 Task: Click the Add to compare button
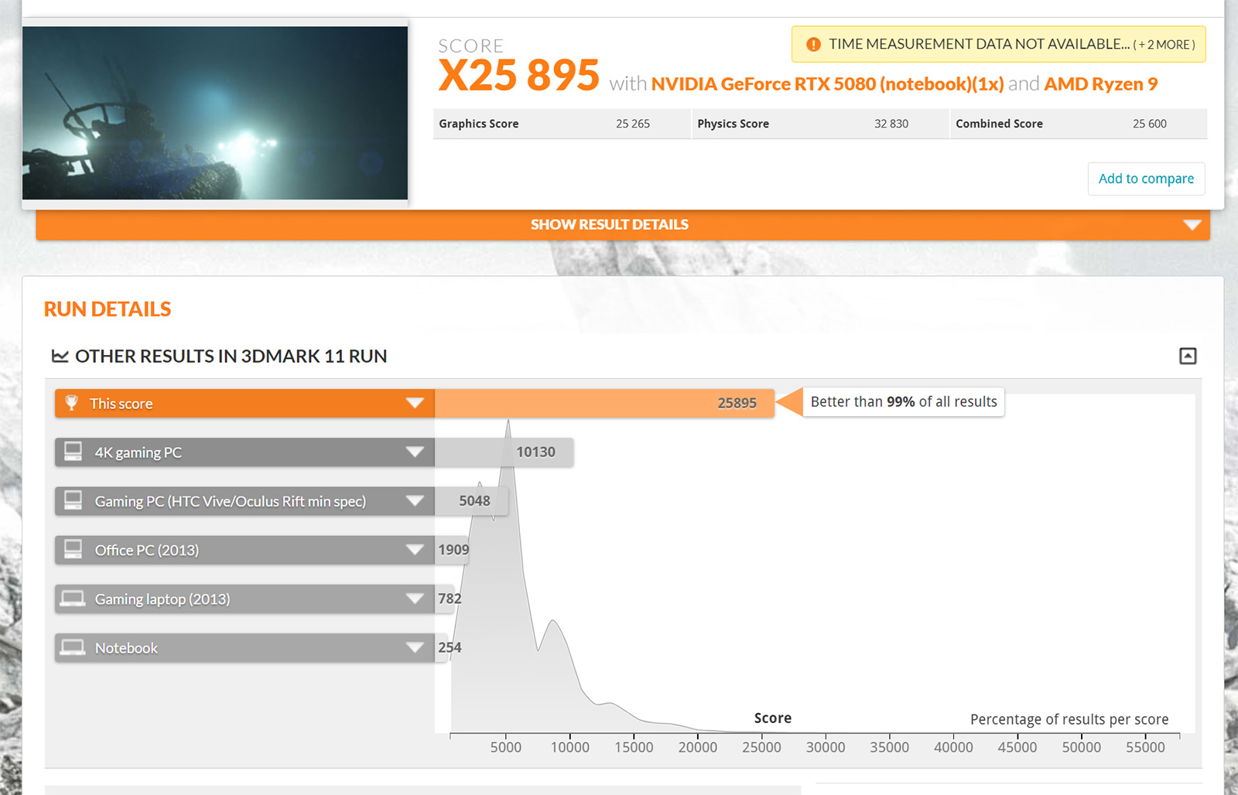(x=1146, y=179)
